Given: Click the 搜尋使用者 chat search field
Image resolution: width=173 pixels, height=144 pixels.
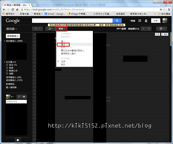Looking at the screenshot, I should click(x=16, y=102).
